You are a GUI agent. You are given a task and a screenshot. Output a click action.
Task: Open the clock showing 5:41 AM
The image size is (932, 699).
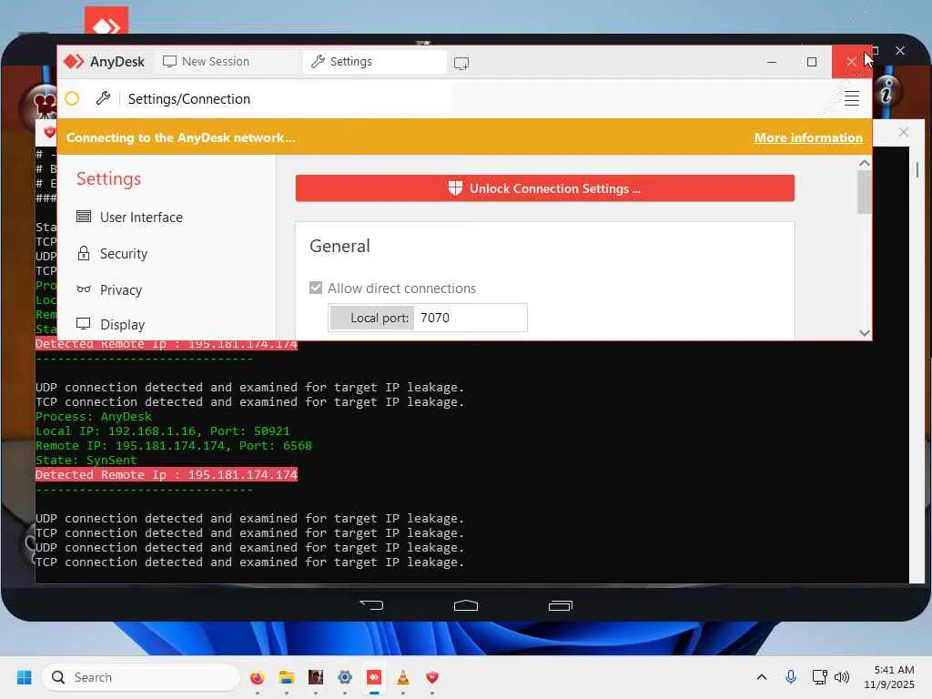point(889,677)
